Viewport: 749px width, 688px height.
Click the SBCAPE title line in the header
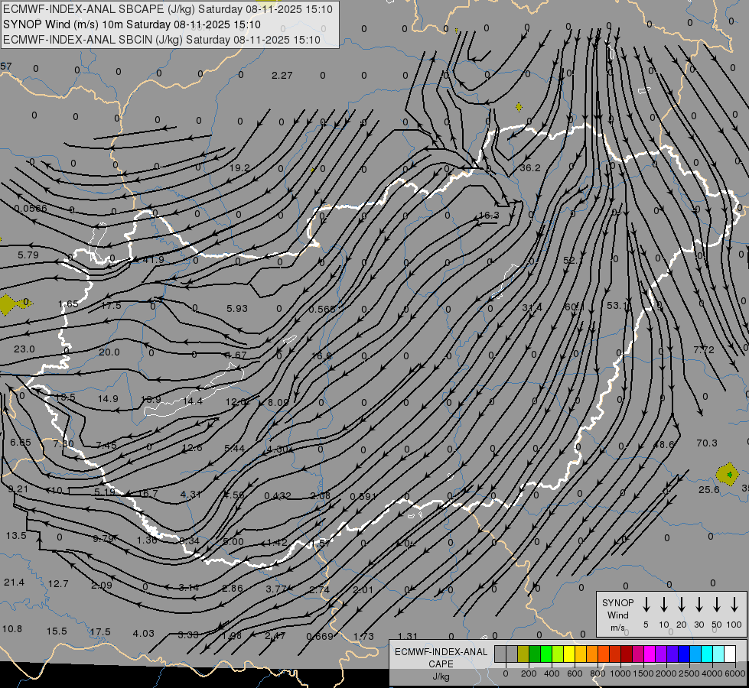(x=168, y=9)
